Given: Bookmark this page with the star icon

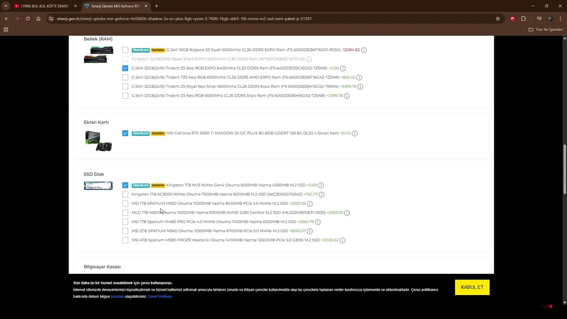Looking at the screenshot, I should pos(498,19).
